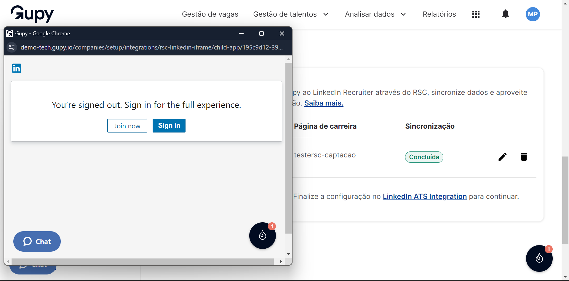
Task: Open the flame widget in popup window
Action: tap(263, 236)
